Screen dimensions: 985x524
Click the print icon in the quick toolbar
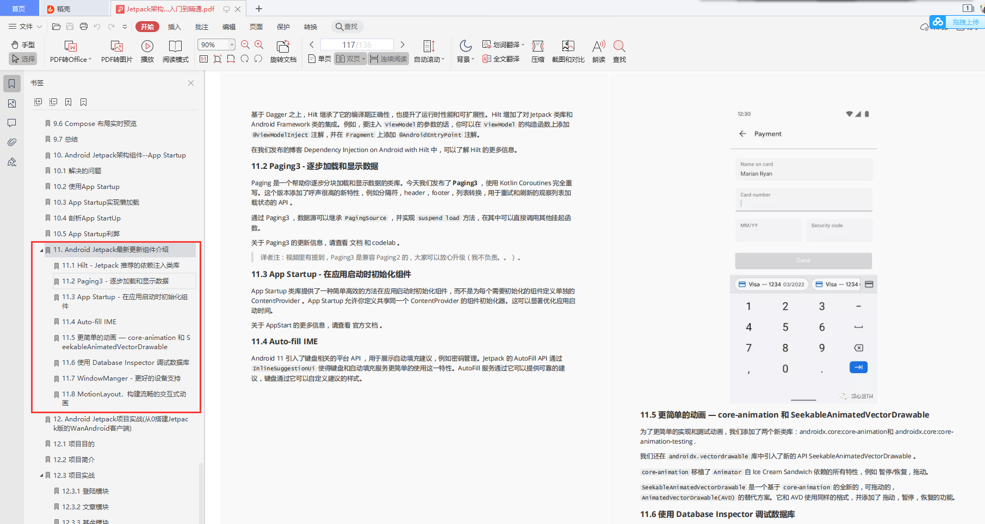pos(83,27)
